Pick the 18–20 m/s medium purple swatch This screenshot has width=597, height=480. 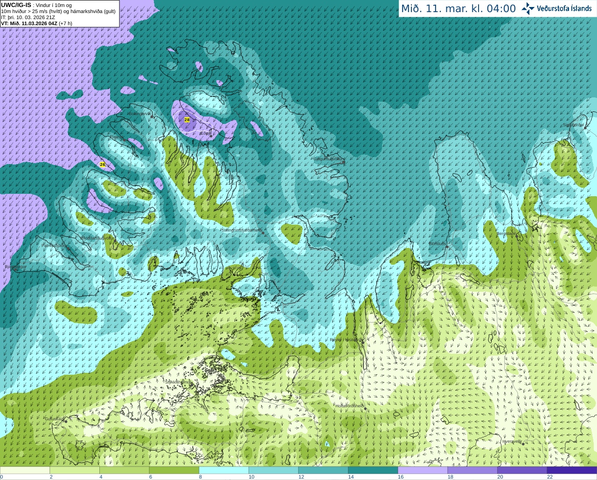(x=472, y=470)
